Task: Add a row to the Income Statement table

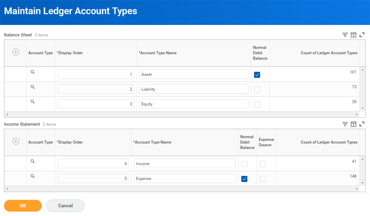Action: point(16,141)
